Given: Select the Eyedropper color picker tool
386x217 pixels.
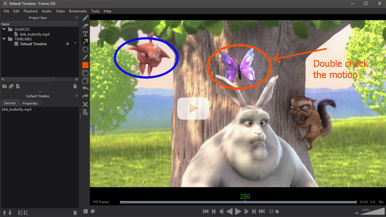Looking at the screenshot, I should pyautogui.click(x=85, y=57).
